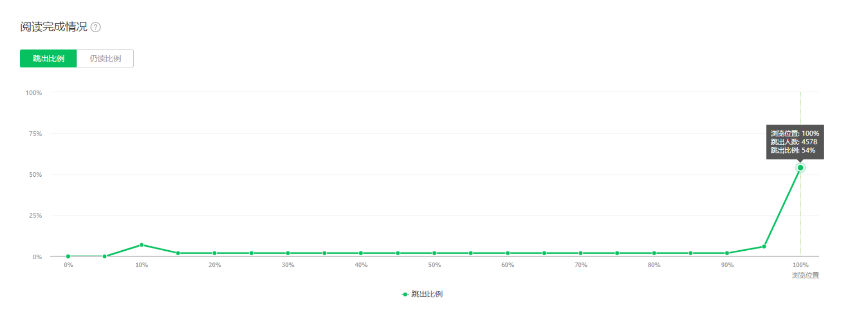This screenshot has height=331, width=847.
Task: Click the data point at 95% position
Action: click(764, 247)
